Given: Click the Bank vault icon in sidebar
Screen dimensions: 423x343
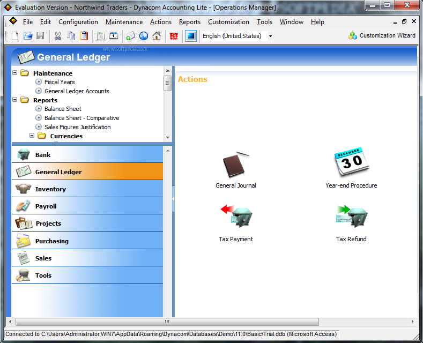Looking at the screenshot, I should point(24,154).
